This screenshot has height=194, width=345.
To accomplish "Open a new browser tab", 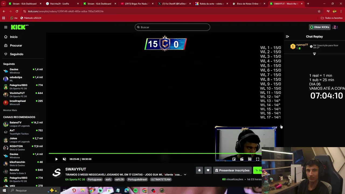I will click(308, 4).
